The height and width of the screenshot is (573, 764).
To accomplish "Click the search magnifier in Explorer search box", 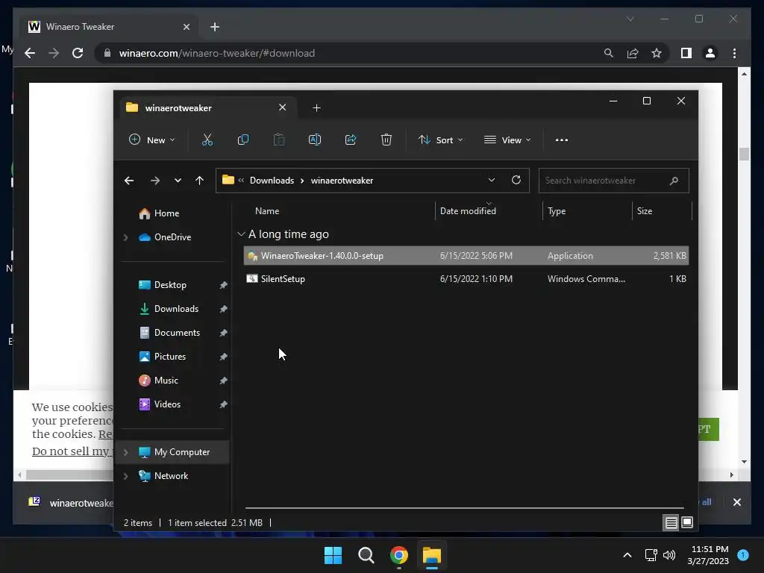I will pos(674,181).
